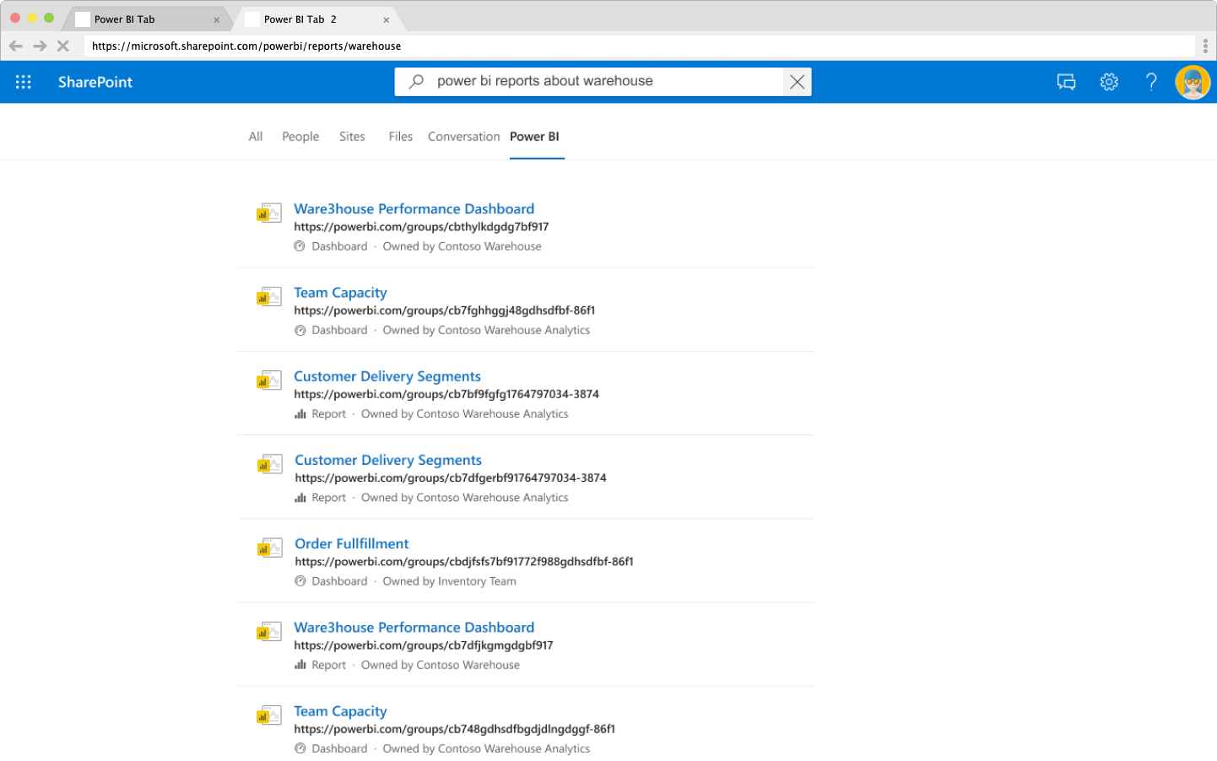Select the Sites search filter tab
This screenshot has height=761, width=1217.
[x=352, y=137]
